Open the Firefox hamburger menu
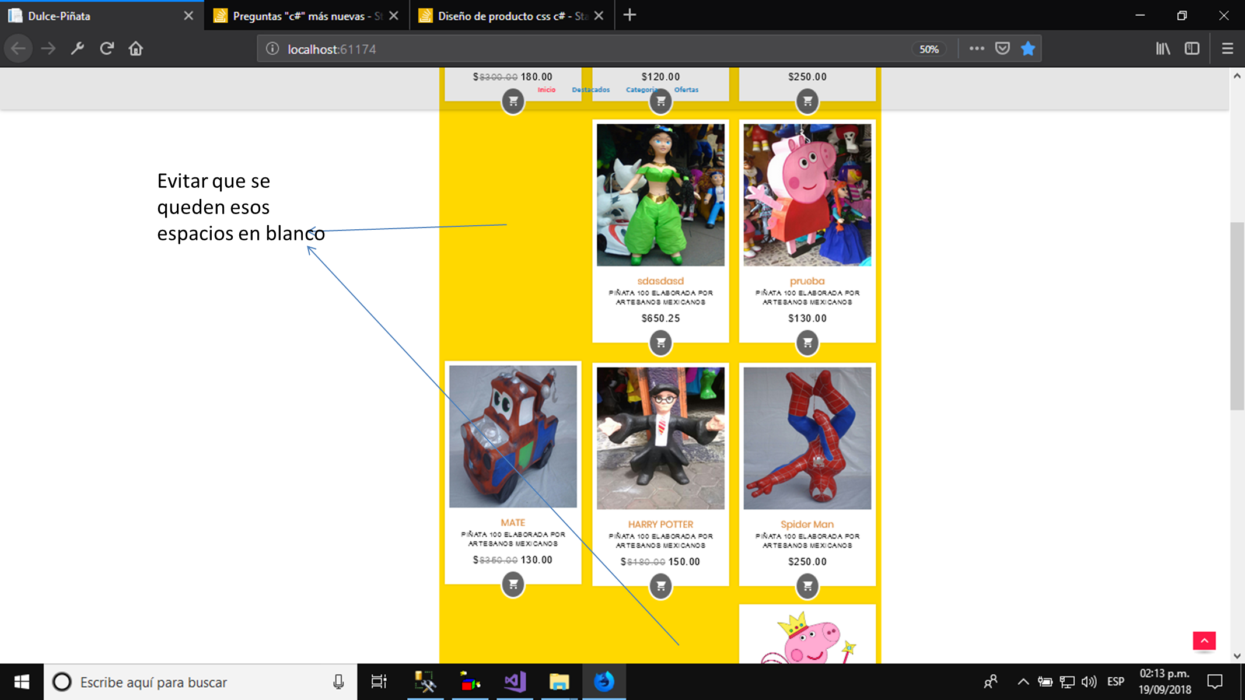Screen dimensions: 1245x700 pos(1227,49)
